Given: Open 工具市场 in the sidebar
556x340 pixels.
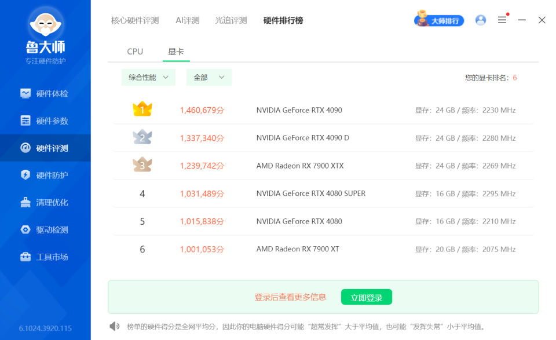Looking at the screenshot, I should click(x=45, y=257).
